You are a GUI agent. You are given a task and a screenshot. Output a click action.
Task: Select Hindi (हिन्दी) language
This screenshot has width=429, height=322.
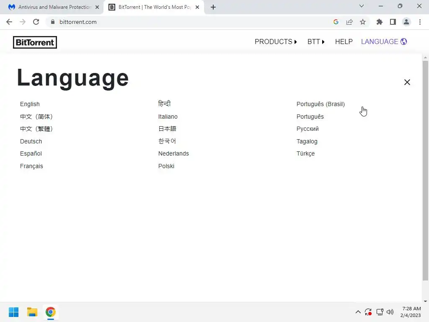[164, 104]
